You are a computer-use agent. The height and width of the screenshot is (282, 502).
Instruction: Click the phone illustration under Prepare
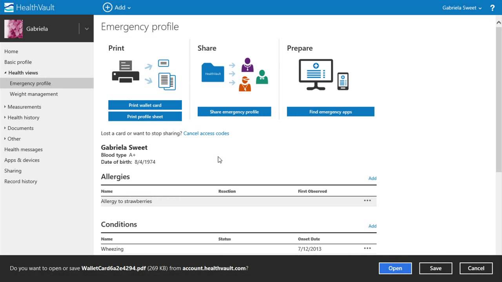[x=343, y=81]
